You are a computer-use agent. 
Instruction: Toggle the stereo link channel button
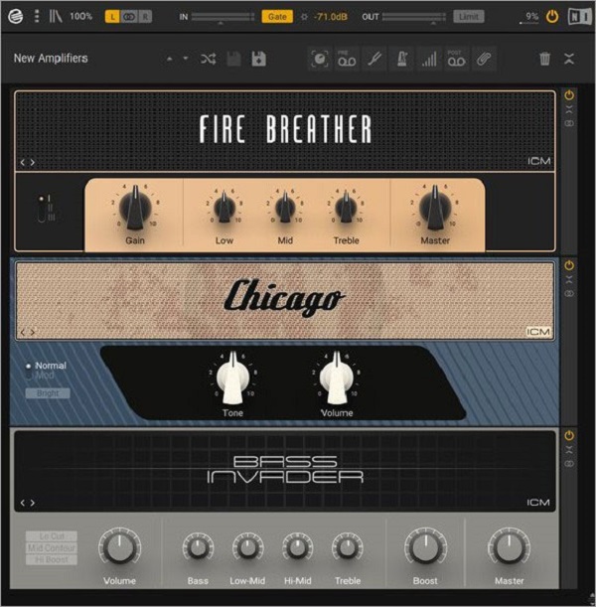click(129, 17)
